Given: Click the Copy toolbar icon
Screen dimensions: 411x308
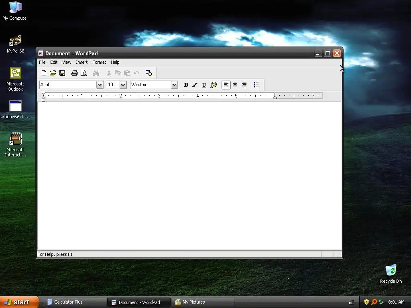Looking at the screenshot, I should click(x=118, y=73).
